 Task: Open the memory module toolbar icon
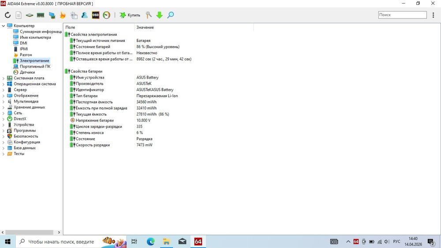point(41,15)
